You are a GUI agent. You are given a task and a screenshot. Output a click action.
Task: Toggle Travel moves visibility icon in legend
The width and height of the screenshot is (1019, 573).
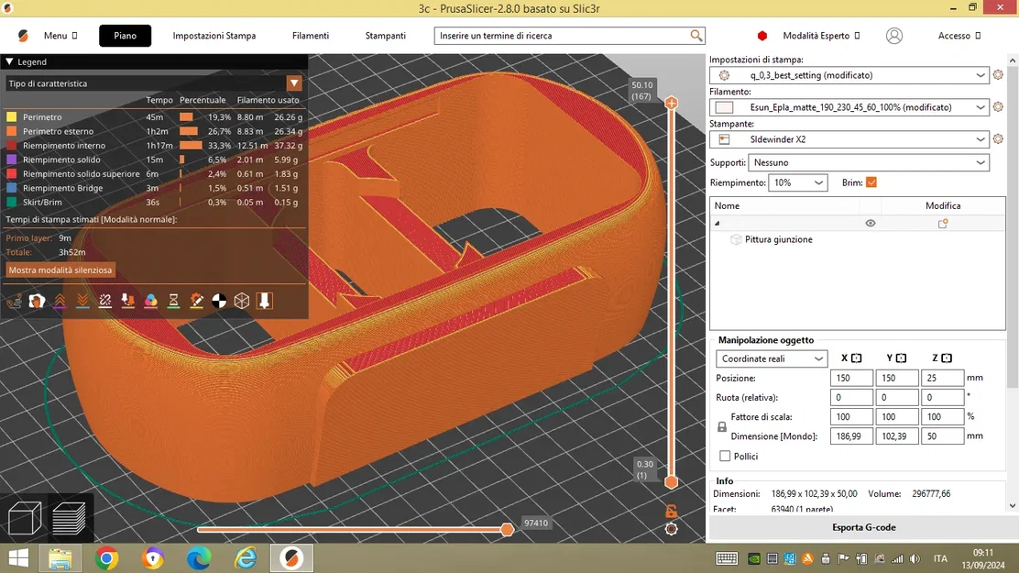pyautogui.click(x=15, y=301)
